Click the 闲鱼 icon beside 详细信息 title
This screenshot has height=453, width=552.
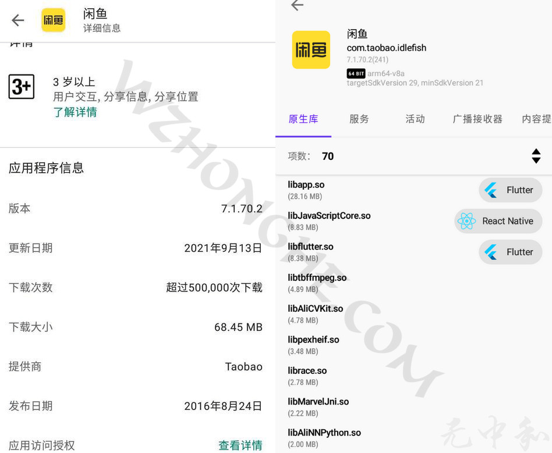(54, 20)
